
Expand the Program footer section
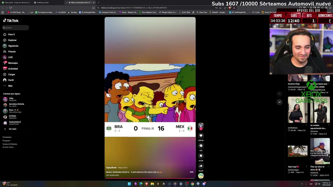click(6, 141)
